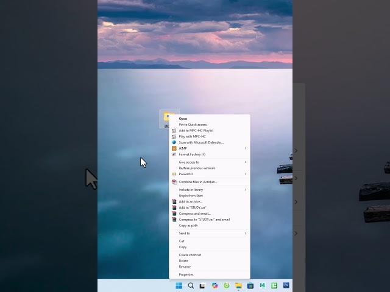
Task: Click the orange AIMP icon
Action: click(174, 148)
